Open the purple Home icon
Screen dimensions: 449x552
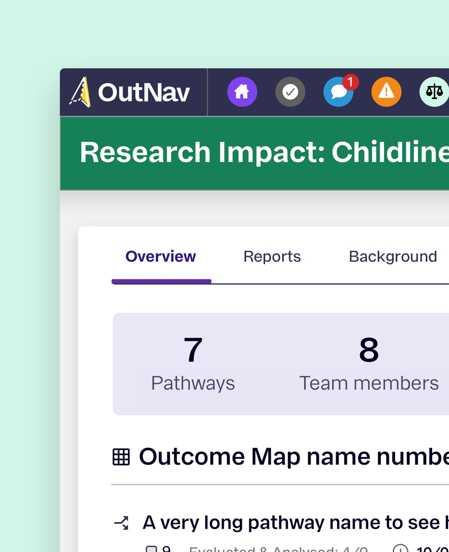[x=242, y=92]
